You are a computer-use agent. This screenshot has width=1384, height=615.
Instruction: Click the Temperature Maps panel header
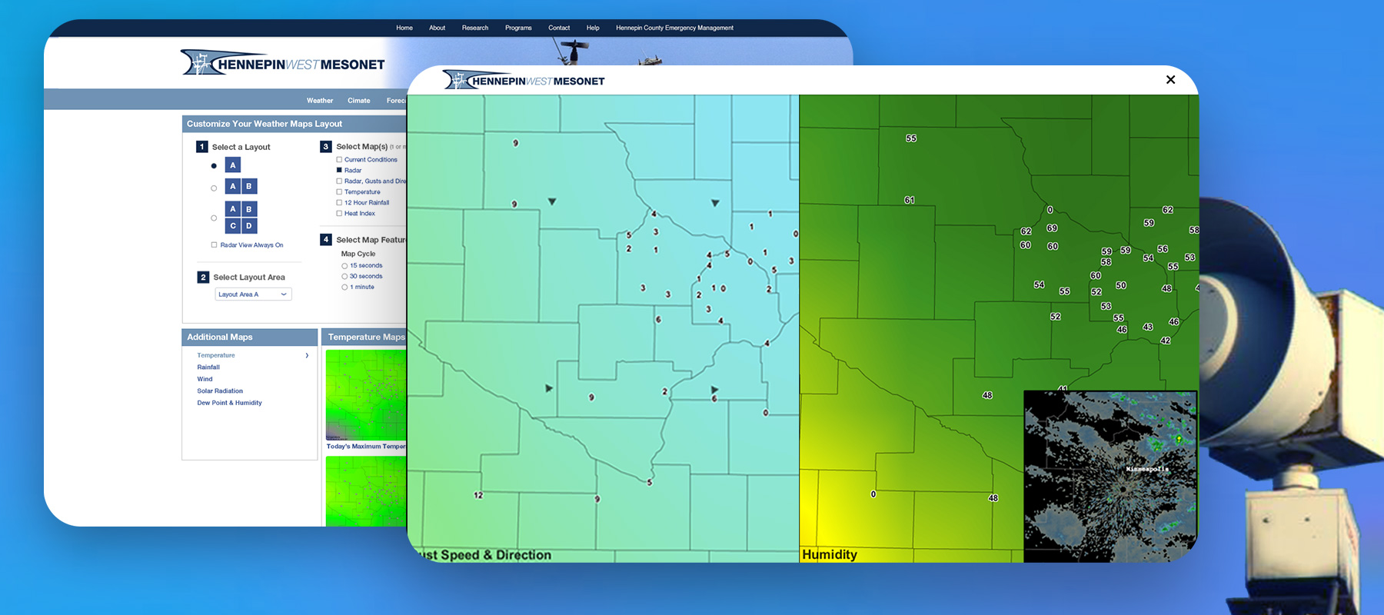[364, 337]
